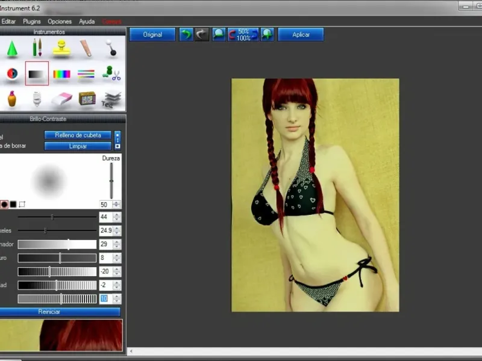Image resolution: width=482 pixels, height=361 pixels.
Task: Select the round brush shape option
Action: 4,205
